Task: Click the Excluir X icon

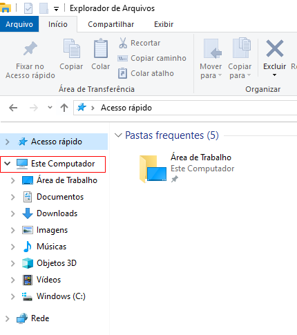Action: [275, 48]
